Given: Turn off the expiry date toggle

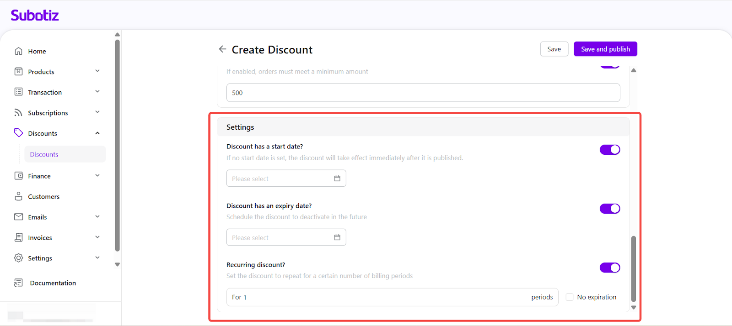Looking at the screenshot, I should [x=609, y=209].
